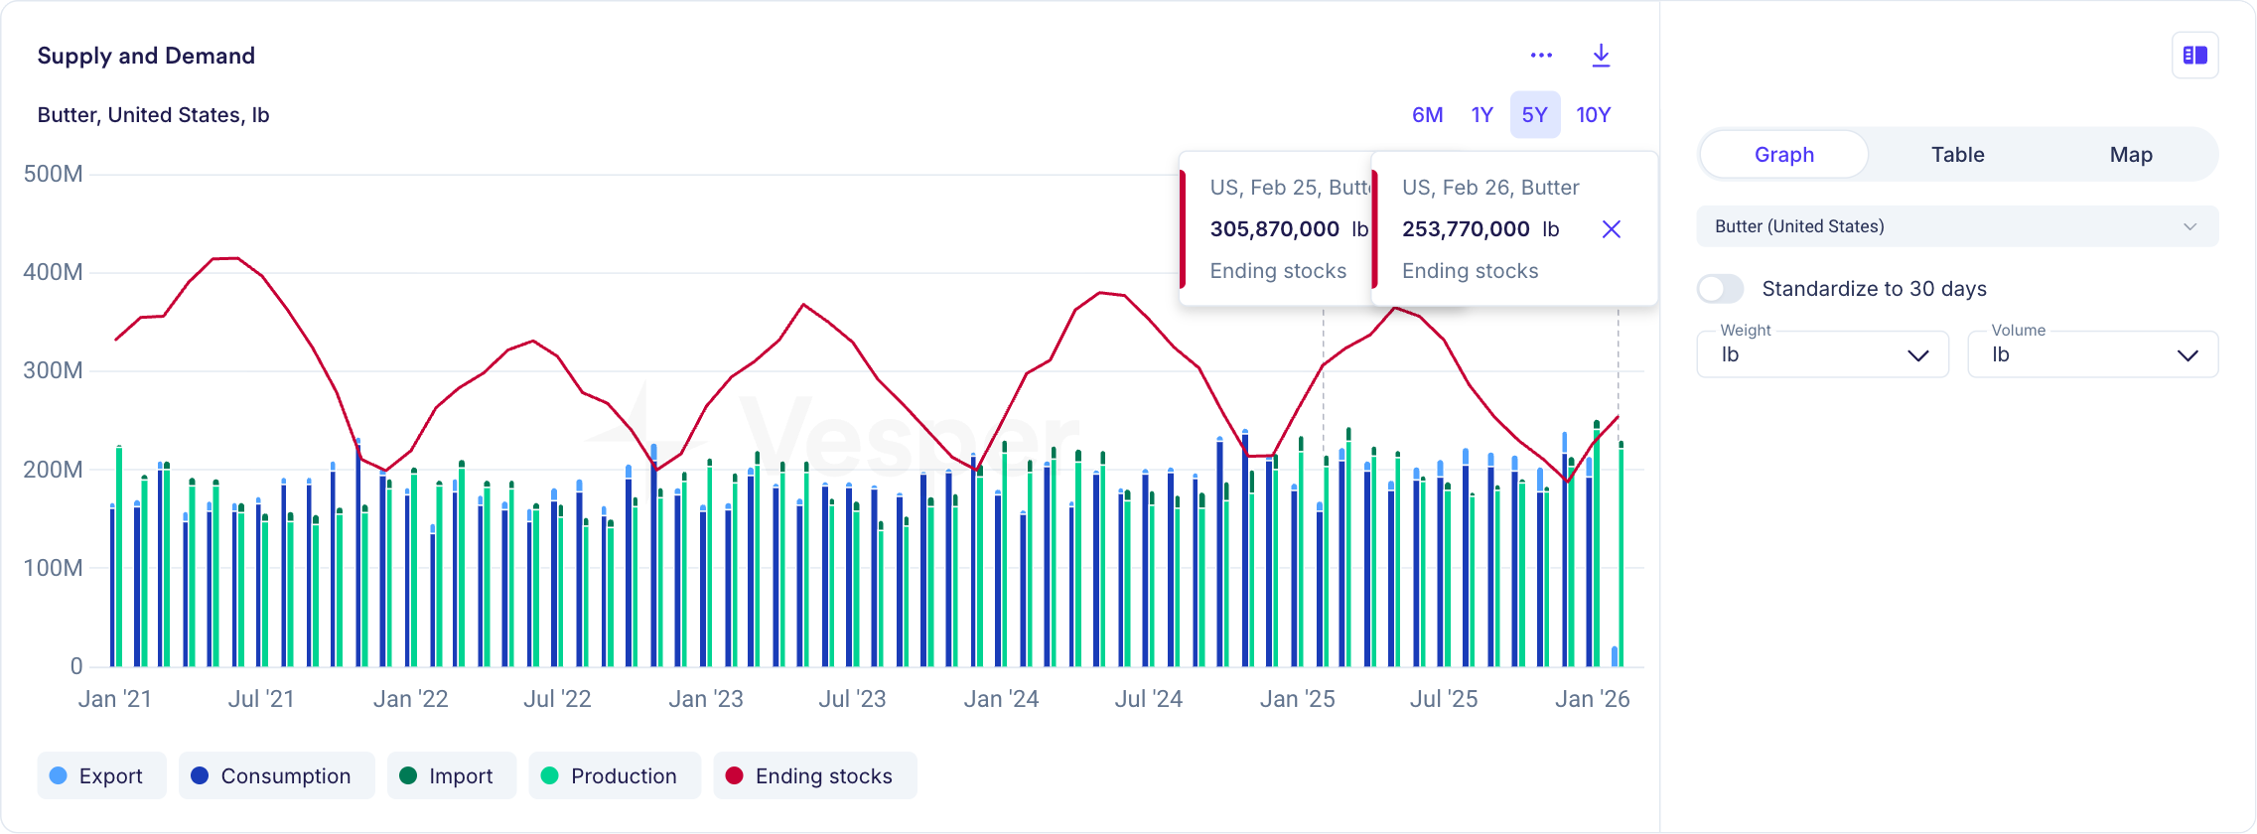The width and height of the screenshot is (2257, 834).
Task: Switch to the Map tab
Action: [x=2130, y=155]
